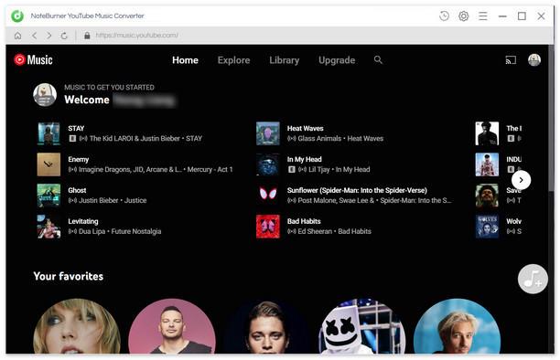Click the NoteBurner app logo

(x=16, y=16)
